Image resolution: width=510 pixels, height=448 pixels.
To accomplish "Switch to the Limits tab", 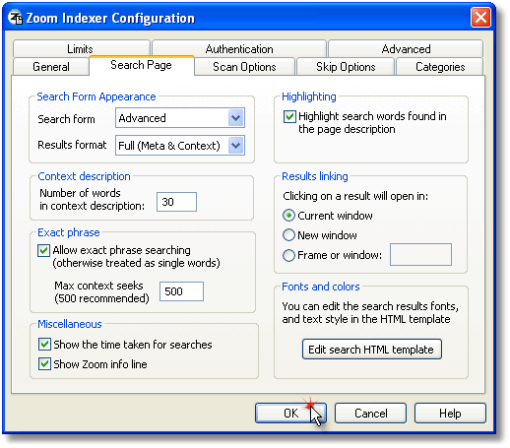I will point(82,48).
